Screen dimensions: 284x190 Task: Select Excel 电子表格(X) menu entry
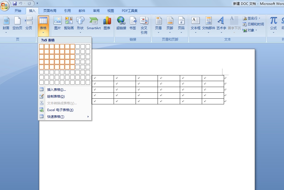click(65, 110)
